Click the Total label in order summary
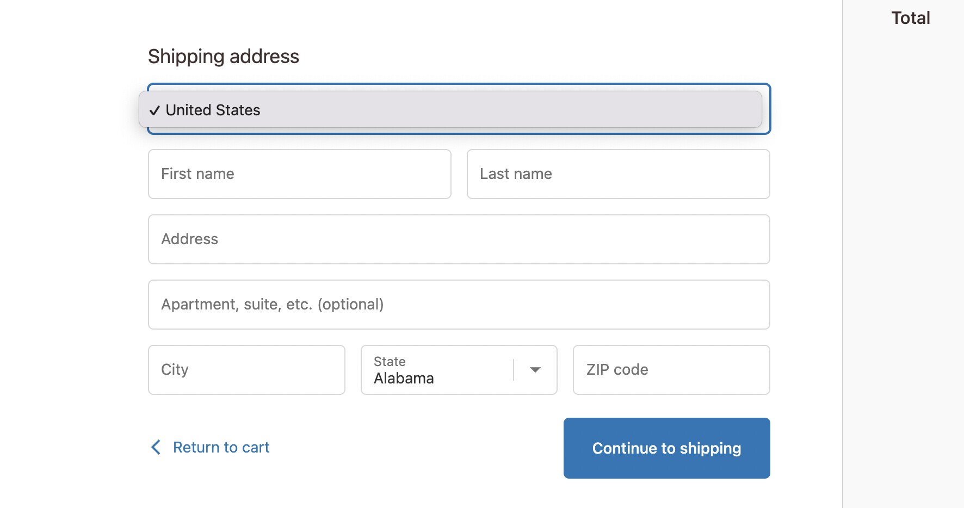Viewport: 964px width, 508px height. coord(910,18)
